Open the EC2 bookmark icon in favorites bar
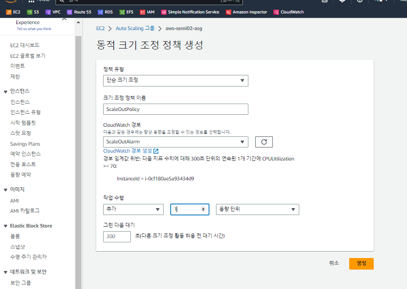Image resolution: width=407 pixels, height=289 pixels. click(x=9, y=12)
